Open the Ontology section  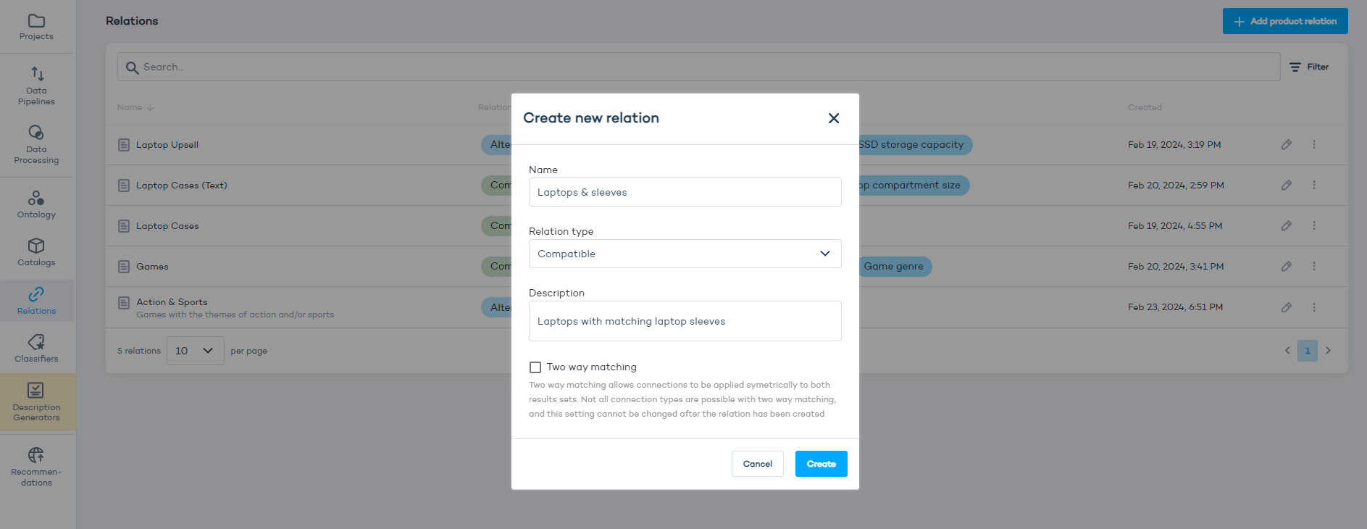point(36,199)
